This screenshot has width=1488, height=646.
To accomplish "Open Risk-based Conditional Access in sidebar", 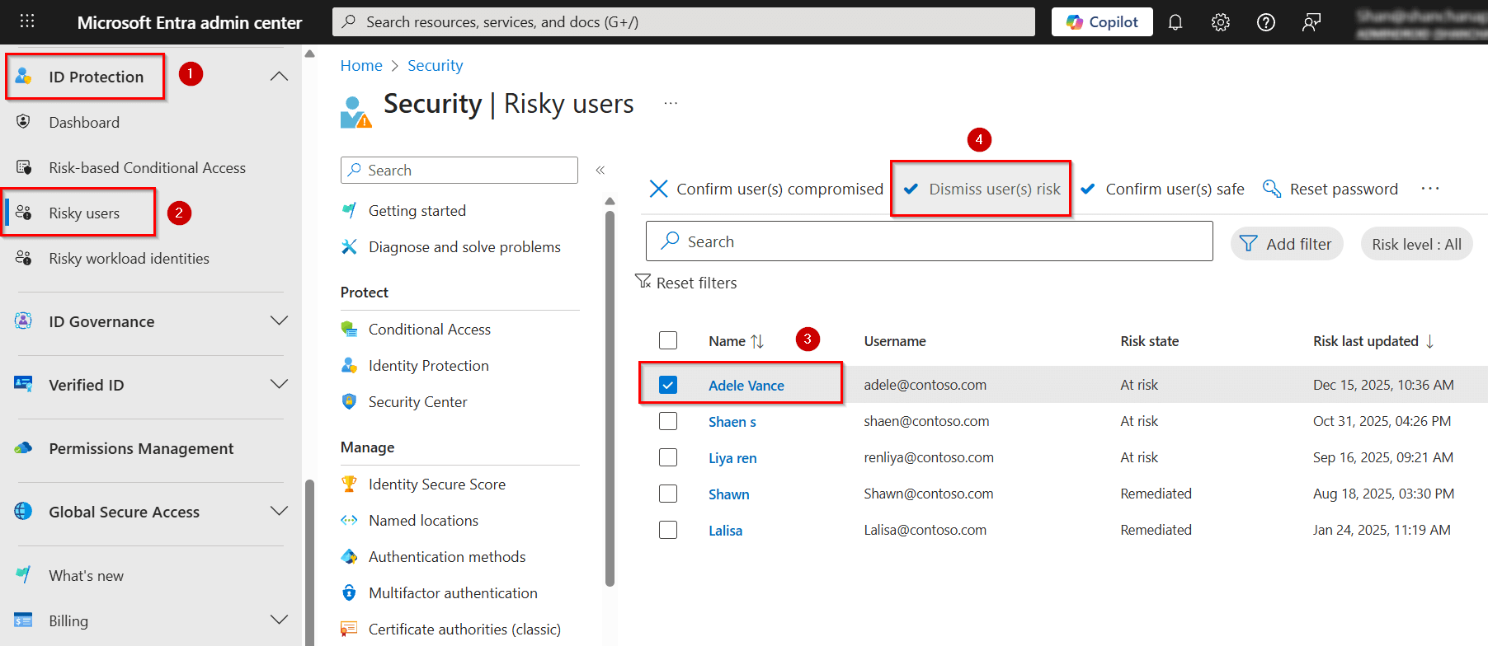I will tap(147, 167).
